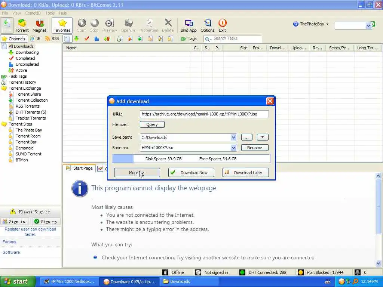383x287 pixels.
Task: Click the More button in Add download
Action: [x=137, y=173]
